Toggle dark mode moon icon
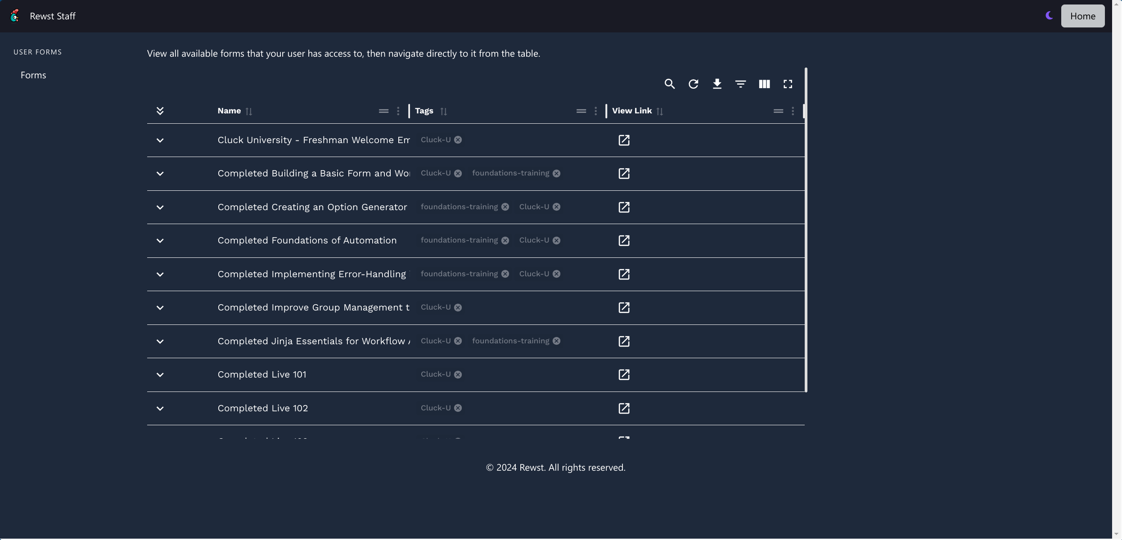 pyautogui.click(x=1049, y=16)
